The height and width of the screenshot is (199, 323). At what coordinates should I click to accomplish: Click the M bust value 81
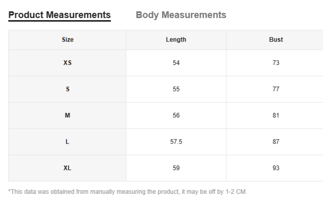point(276,115)
